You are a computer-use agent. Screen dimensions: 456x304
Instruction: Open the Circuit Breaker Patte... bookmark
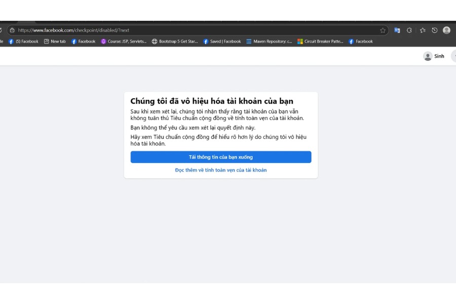[x=320, y=42]
